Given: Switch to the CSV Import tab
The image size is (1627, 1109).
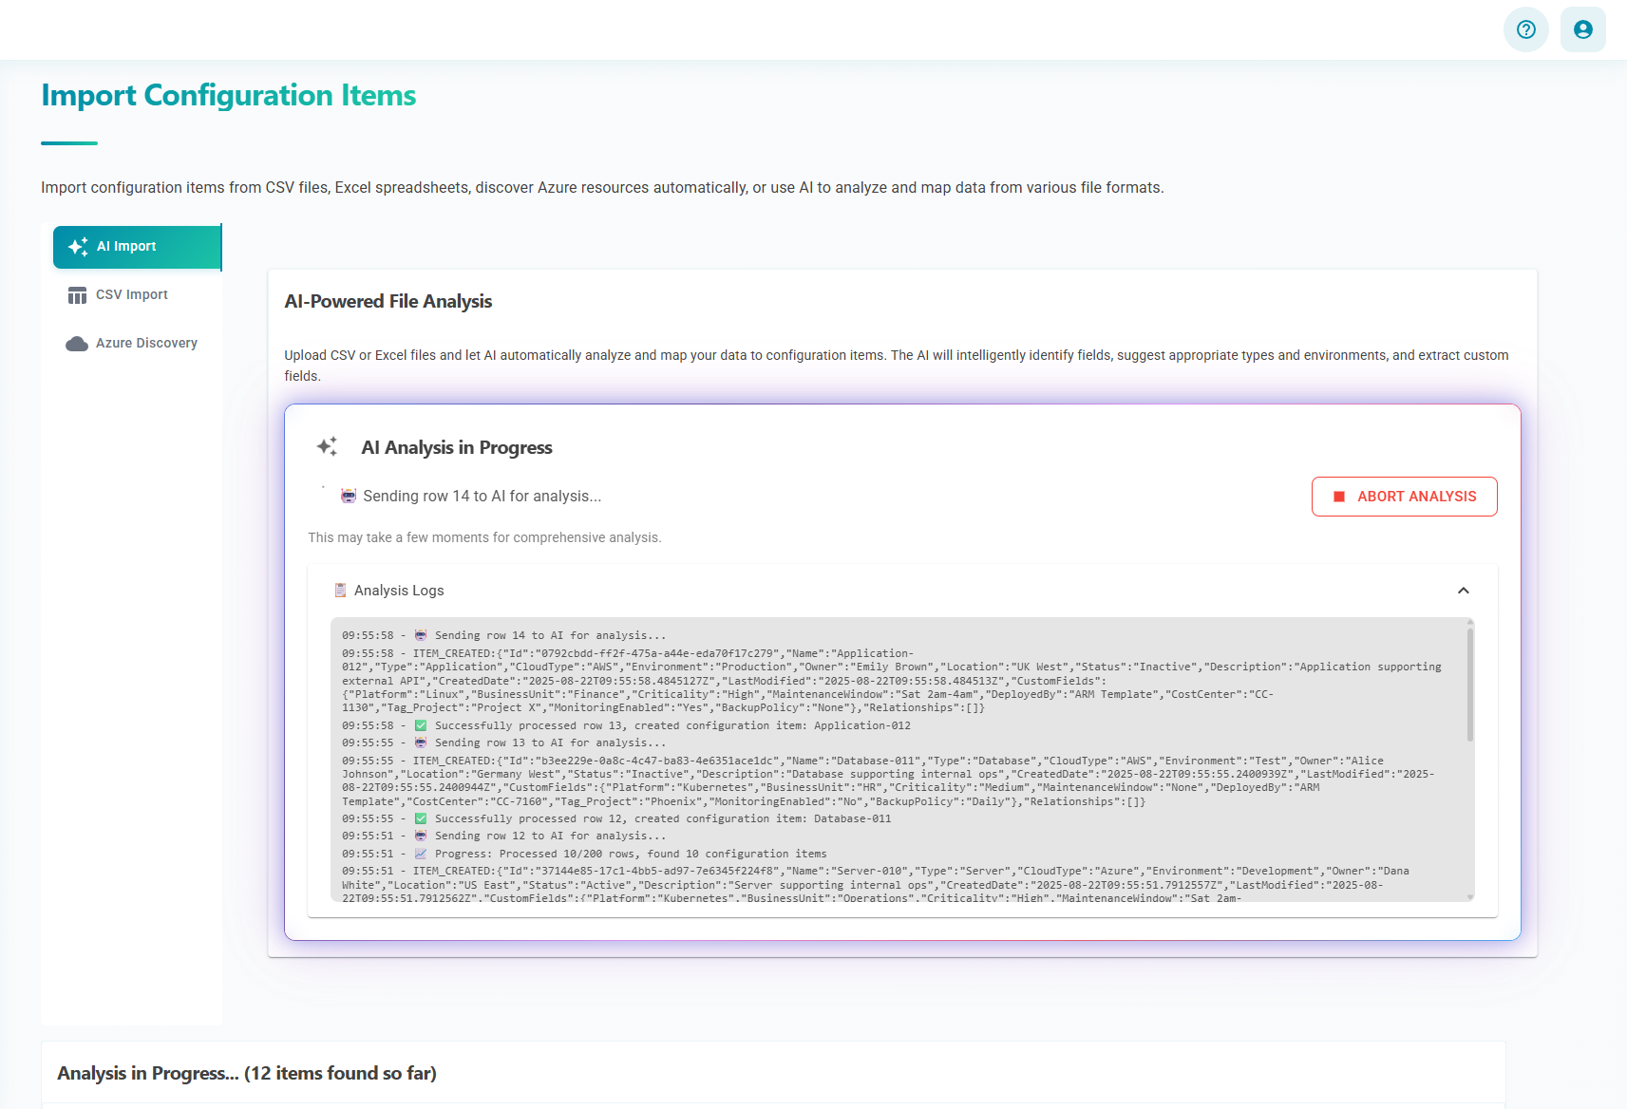Looking at the screenshot, I should (x=132, y=295).
